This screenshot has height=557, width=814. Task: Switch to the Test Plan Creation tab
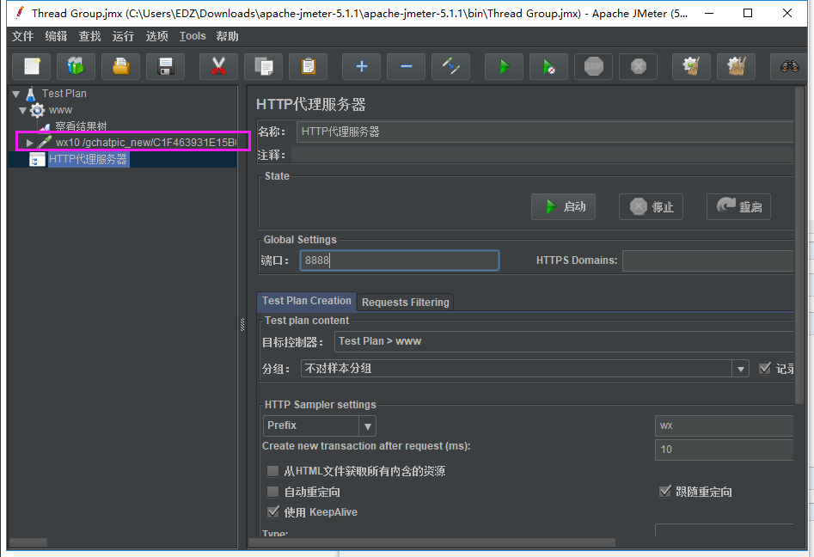[306, 301]
